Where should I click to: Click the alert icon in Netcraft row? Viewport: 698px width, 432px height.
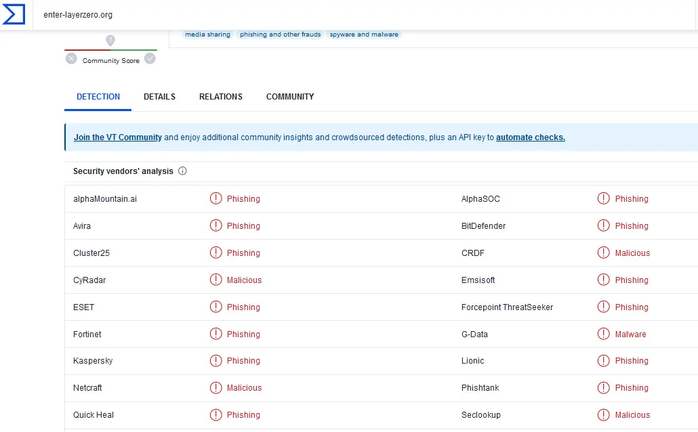point(216,388)
